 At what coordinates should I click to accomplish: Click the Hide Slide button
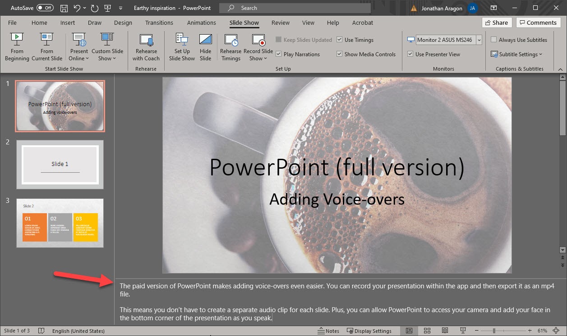click(x=206, y=47)
